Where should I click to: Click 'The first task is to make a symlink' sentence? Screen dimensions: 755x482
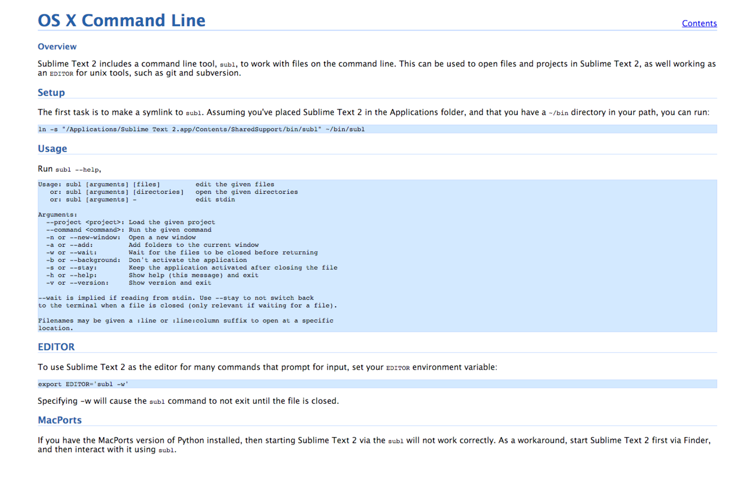[x=373, y=112]
